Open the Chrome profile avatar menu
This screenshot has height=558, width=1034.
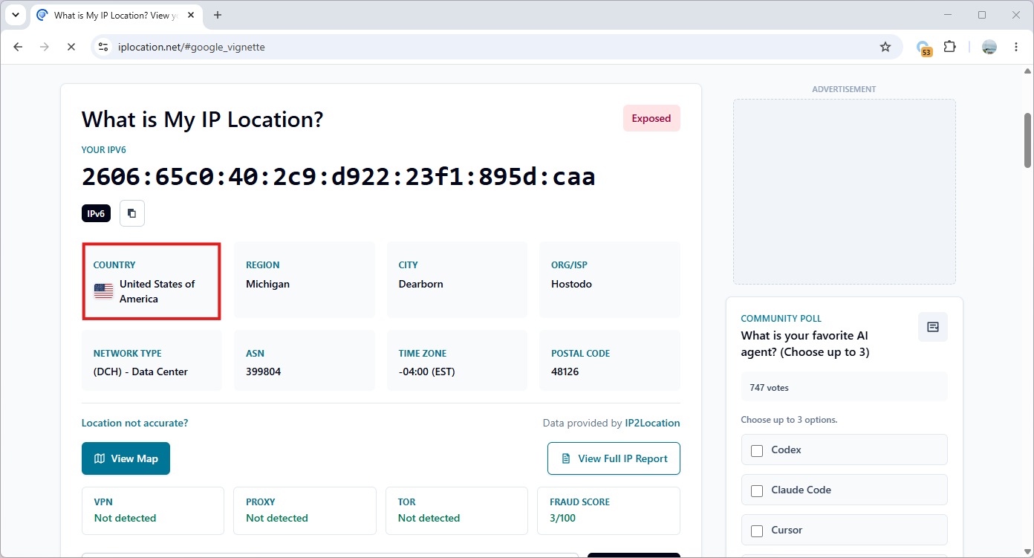989,47
